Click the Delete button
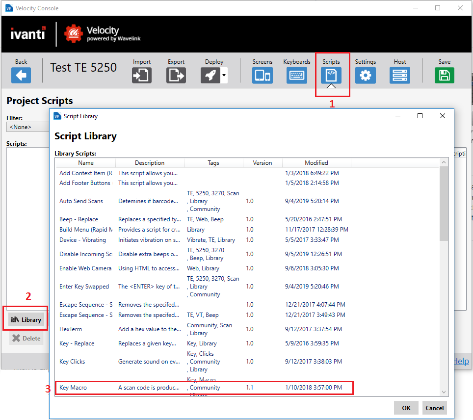The image size is (473, 420). (26, 338)
